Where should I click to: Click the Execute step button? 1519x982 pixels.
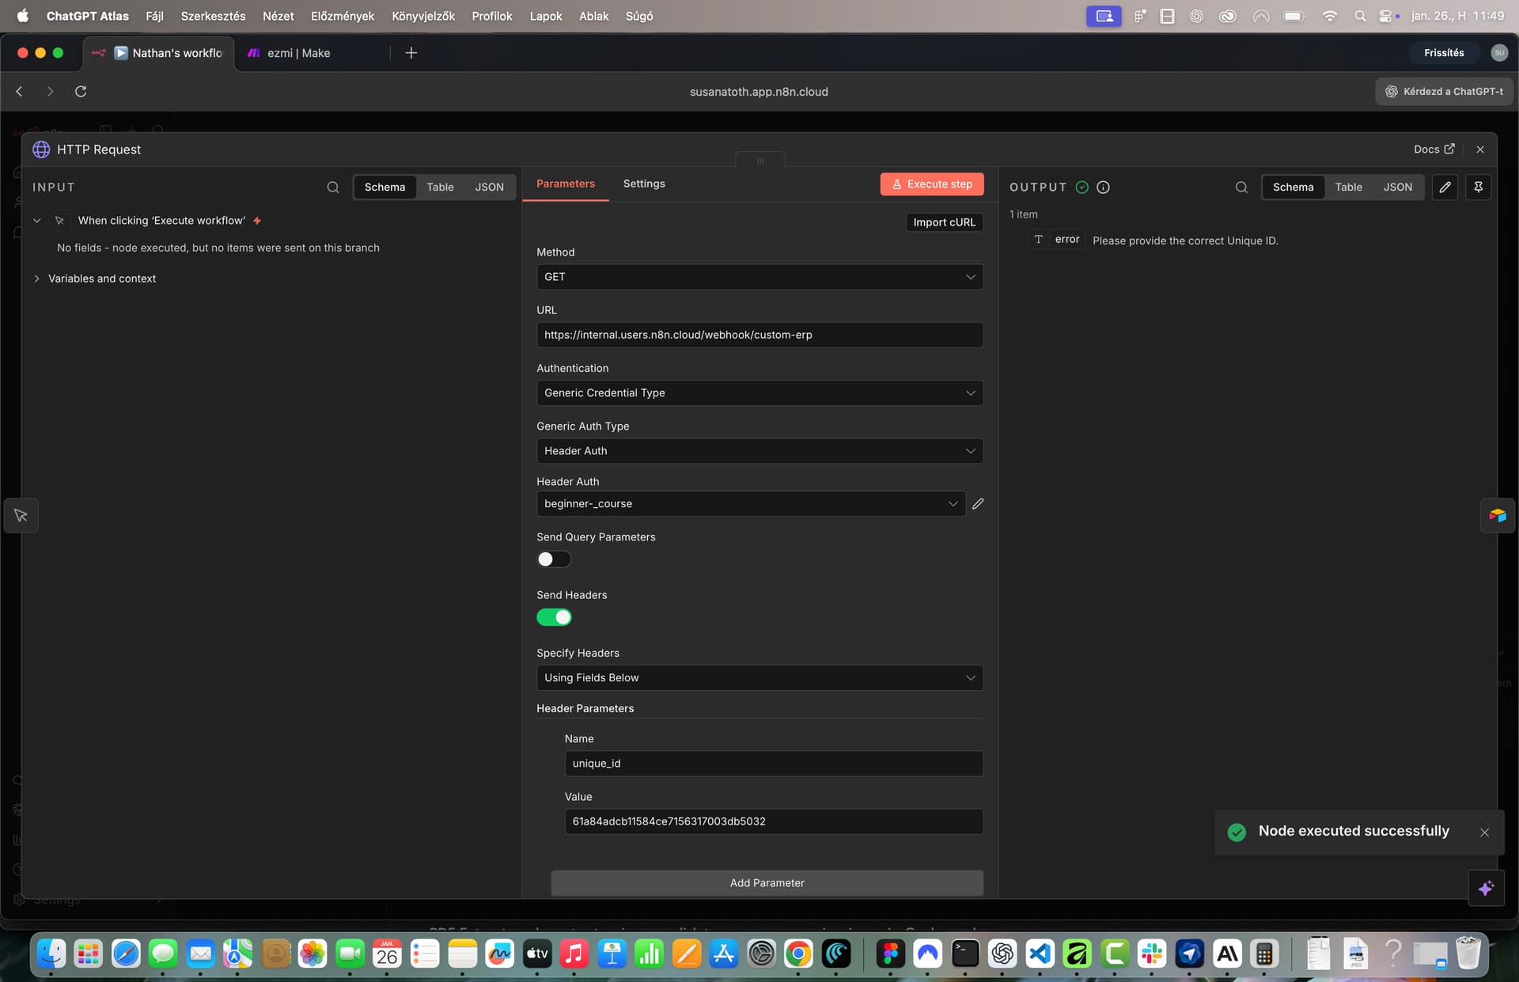[931, 184]
